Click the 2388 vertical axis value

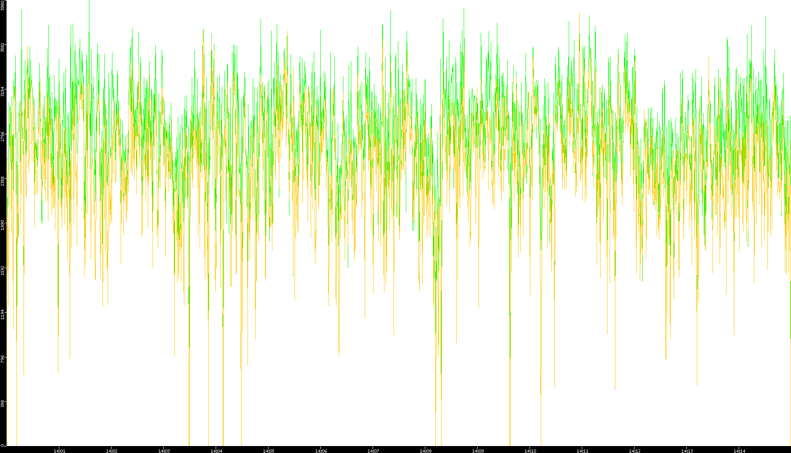tap(3, 181)
